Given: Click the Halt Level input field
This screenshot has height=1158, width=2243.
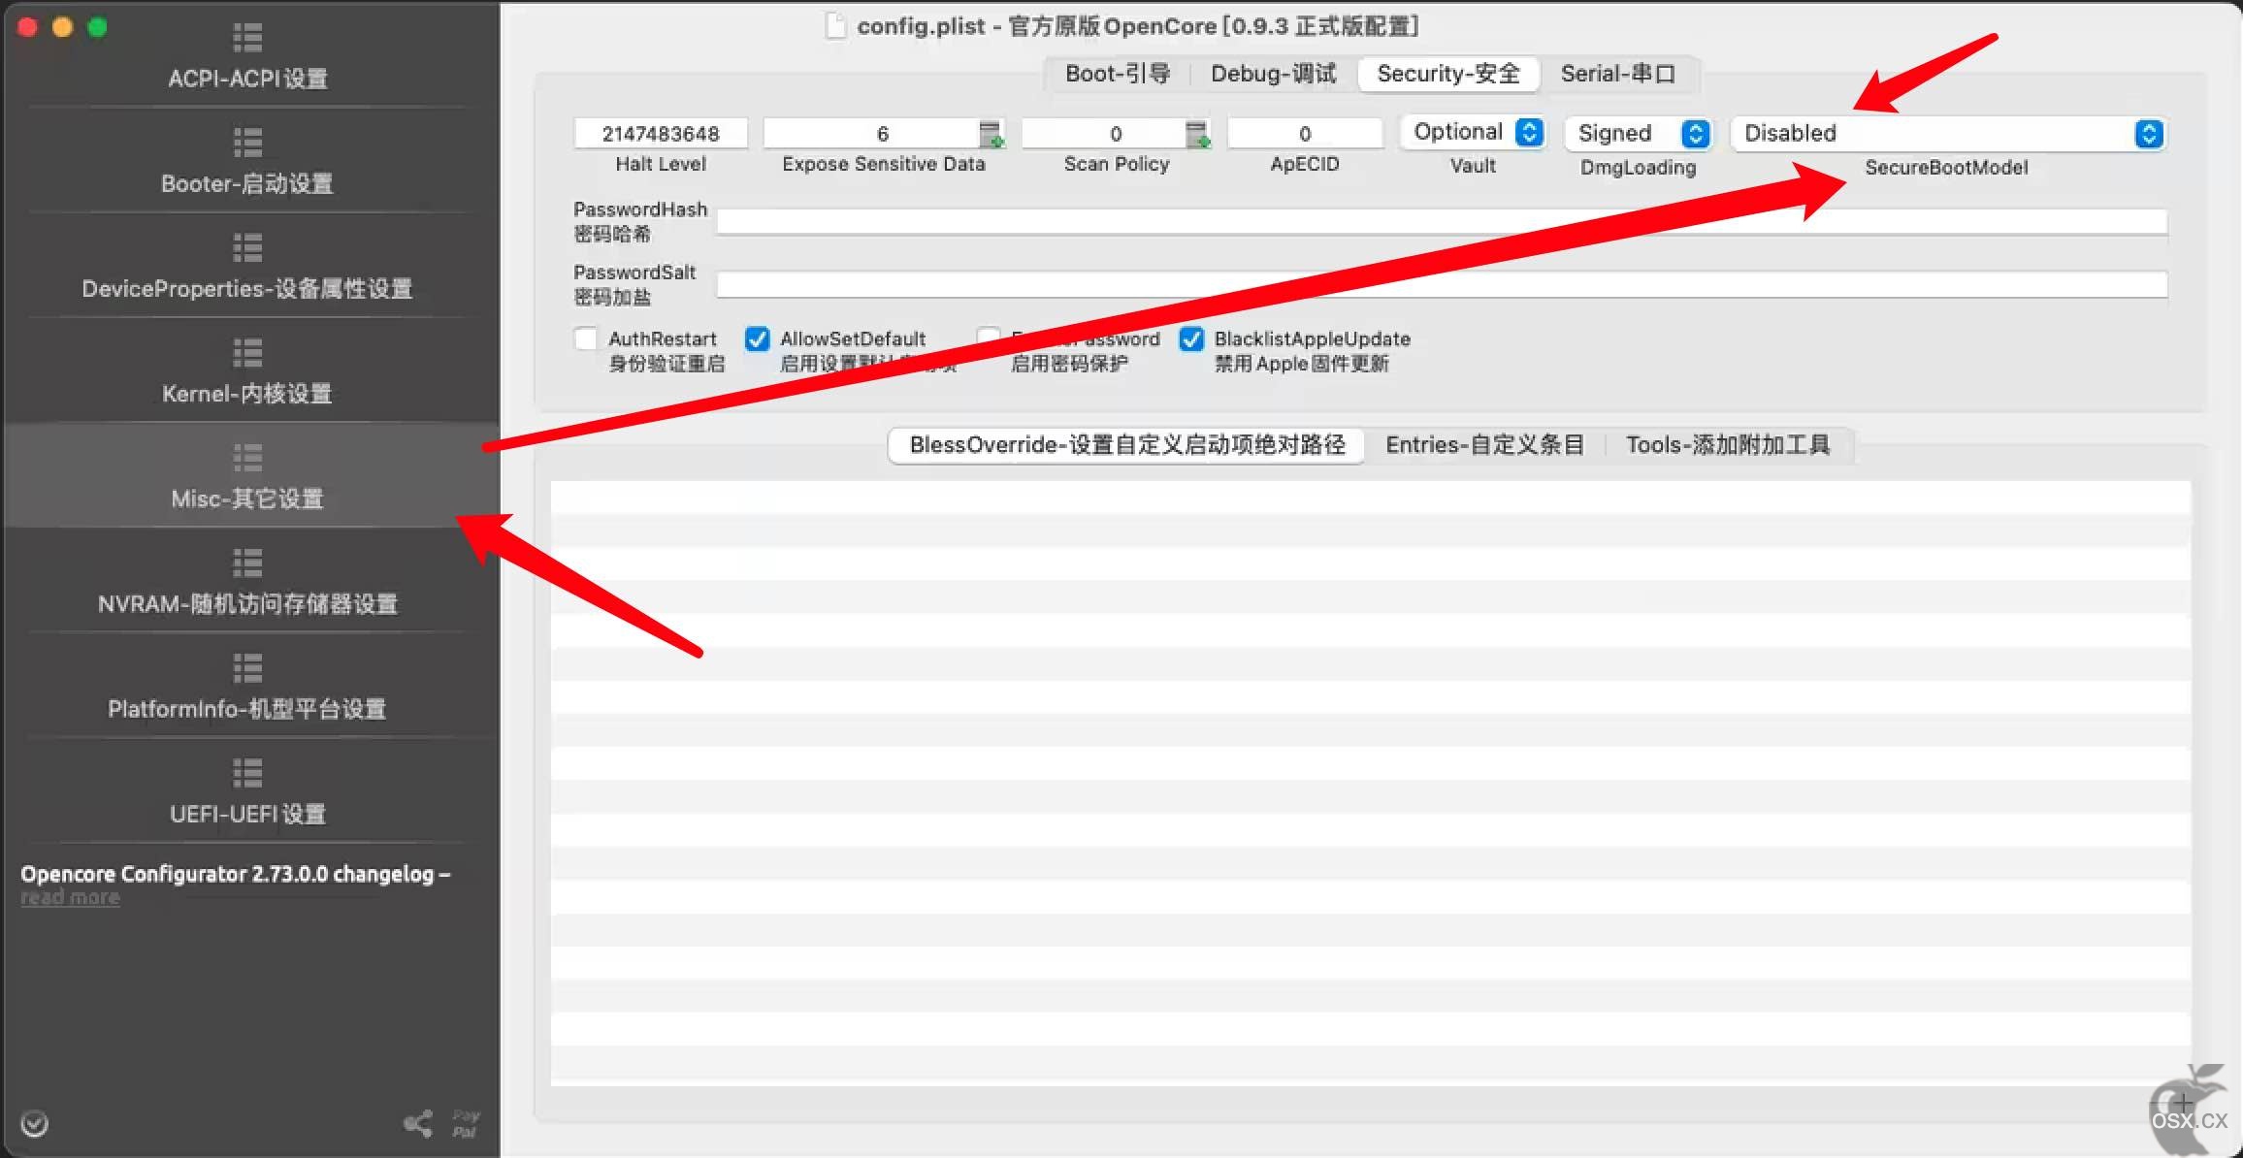Looking at the screenshot, I should pos(661,134).
